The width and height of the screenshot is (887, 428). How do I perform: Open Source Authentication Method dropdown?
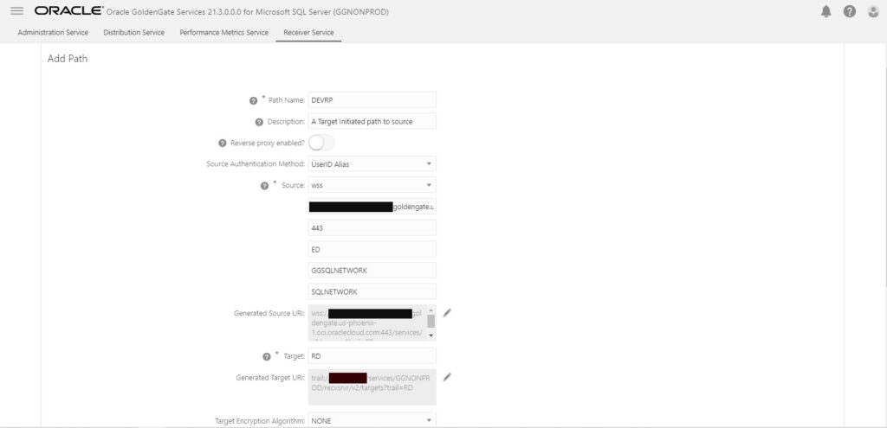click(x=372, y=164)
